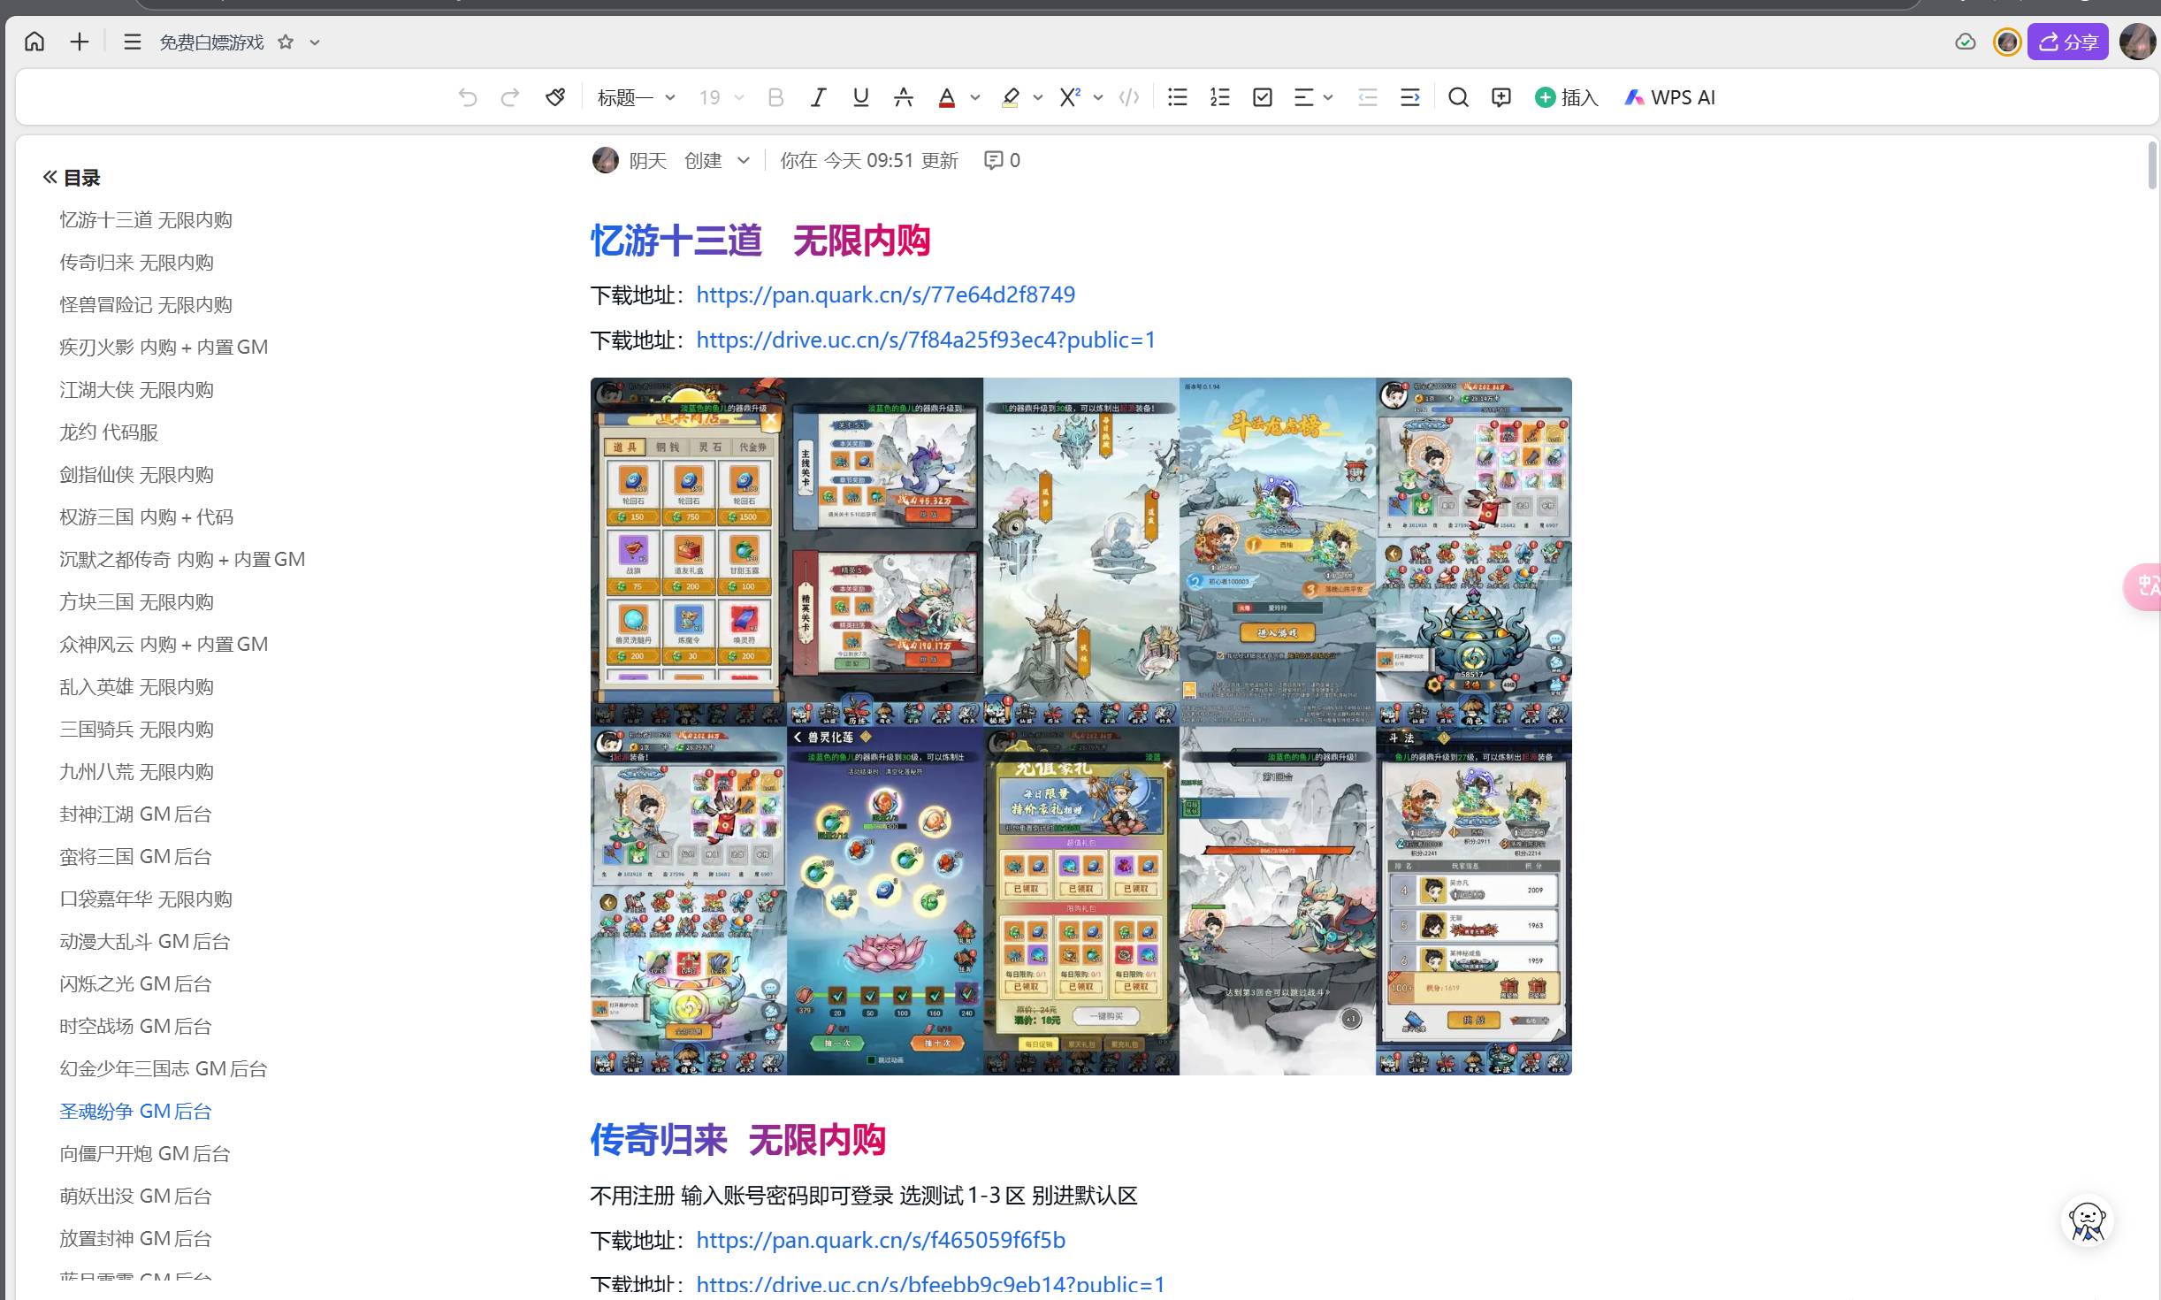Jump to 传奇归来 无限内购 in outline
Viewport: 2161px width, 1300px height.
[136, 263]
